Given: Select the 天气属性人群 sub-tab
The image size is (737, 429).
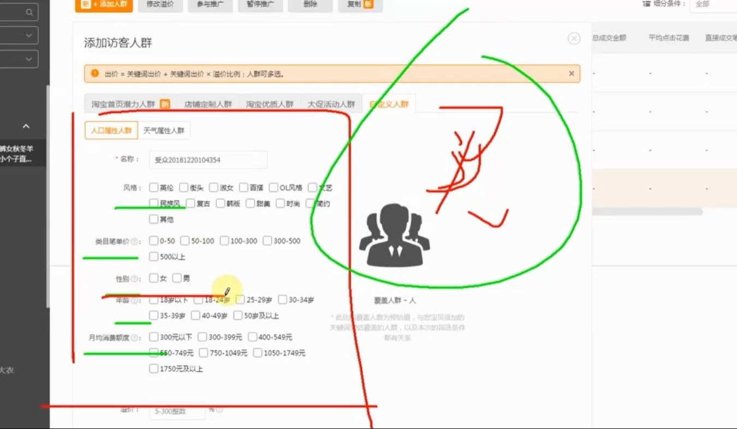Looking at the screenshot, I should 164,130.
